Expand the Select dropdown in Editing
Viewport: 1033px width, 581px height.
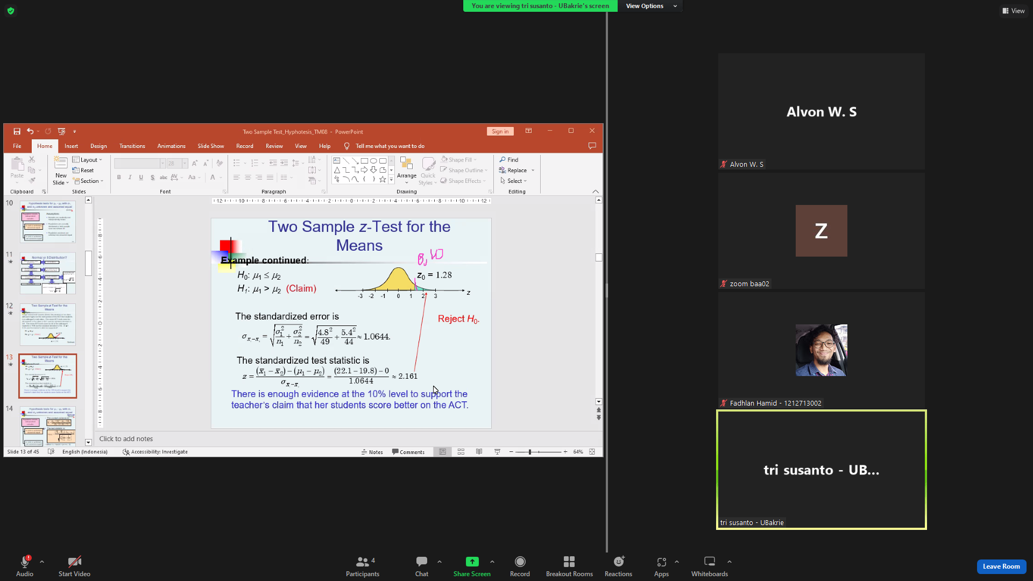click(x=514, y=181)
